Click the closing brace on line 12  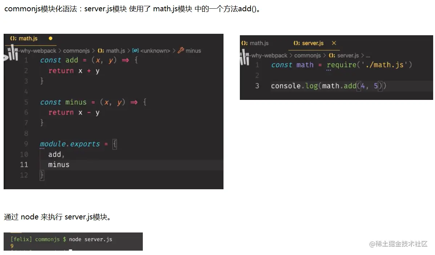[42, 175]
